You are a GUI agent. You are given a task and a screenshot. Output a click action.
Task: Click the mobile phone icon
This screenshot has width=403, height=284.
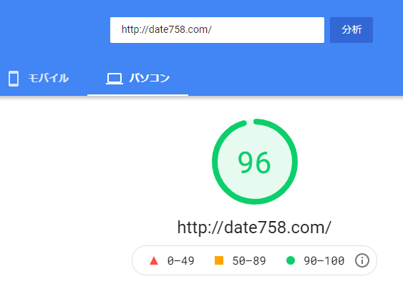pos(14,79)
